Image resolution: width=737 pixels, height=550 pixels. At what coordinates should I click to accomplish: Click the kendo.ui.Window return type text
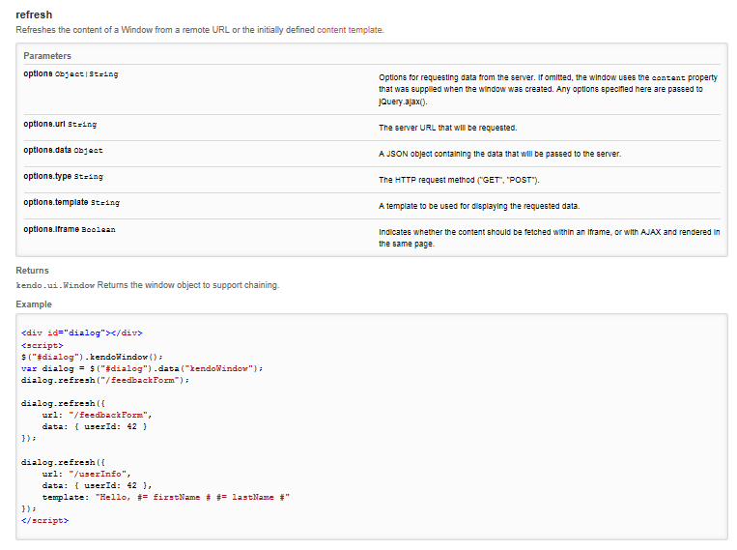pyautogui.click(x=55, y=285)
